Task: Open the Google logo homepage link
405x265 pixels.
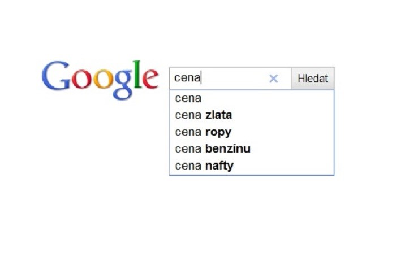Action: [100, 79]
